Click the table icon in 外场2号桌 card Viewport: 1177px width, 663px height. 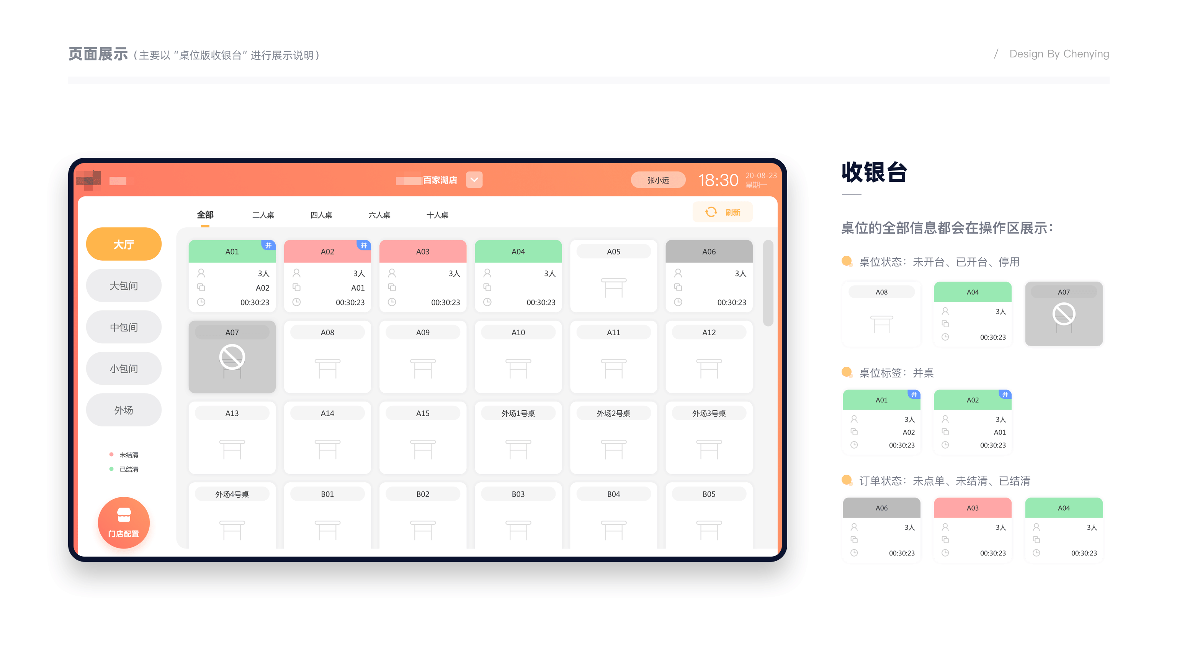614,449
